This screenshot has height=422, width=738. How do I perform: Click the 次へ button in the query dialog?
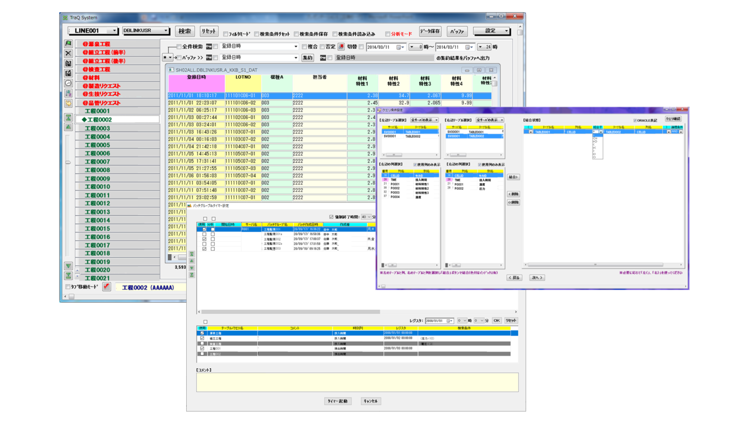(537, 278)
